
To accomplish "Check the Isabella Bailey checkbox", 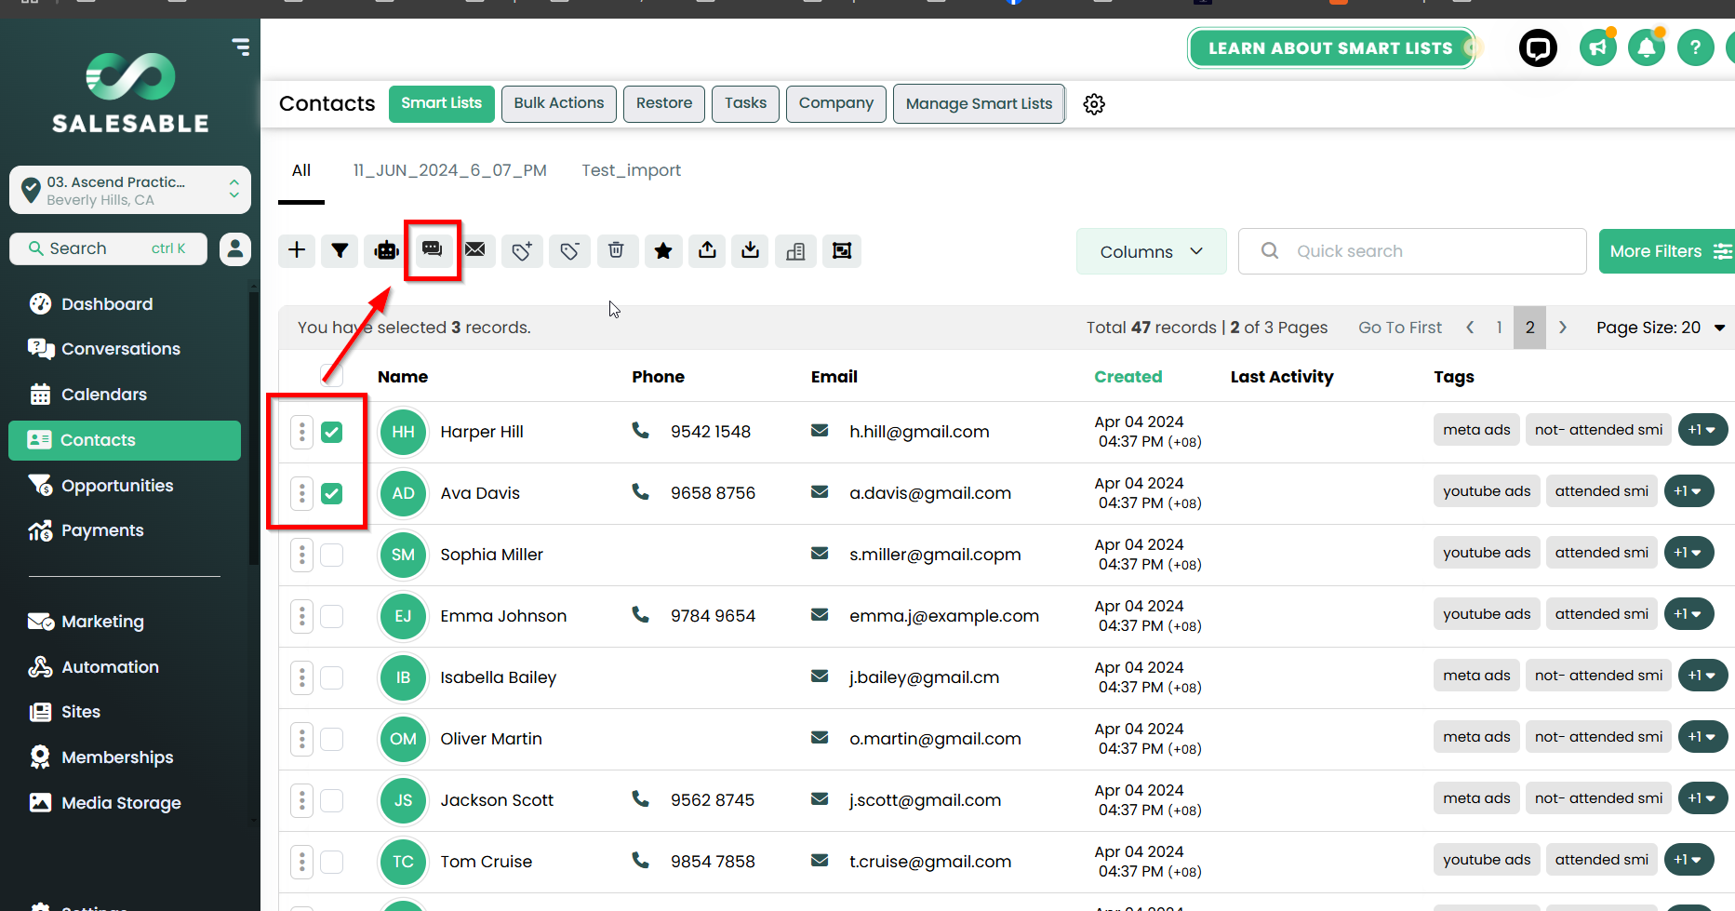I will point(332,677).
